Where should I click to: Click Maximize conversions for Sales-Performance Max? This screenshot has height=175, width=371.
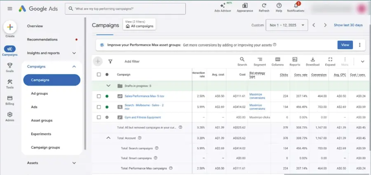point(257,96)
